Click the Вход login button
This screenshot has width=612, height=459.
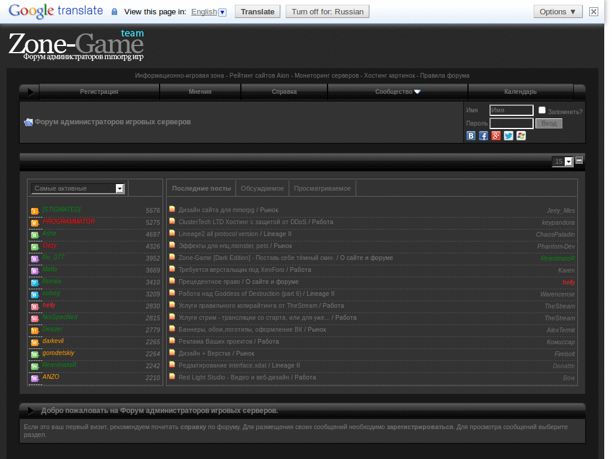549,123
